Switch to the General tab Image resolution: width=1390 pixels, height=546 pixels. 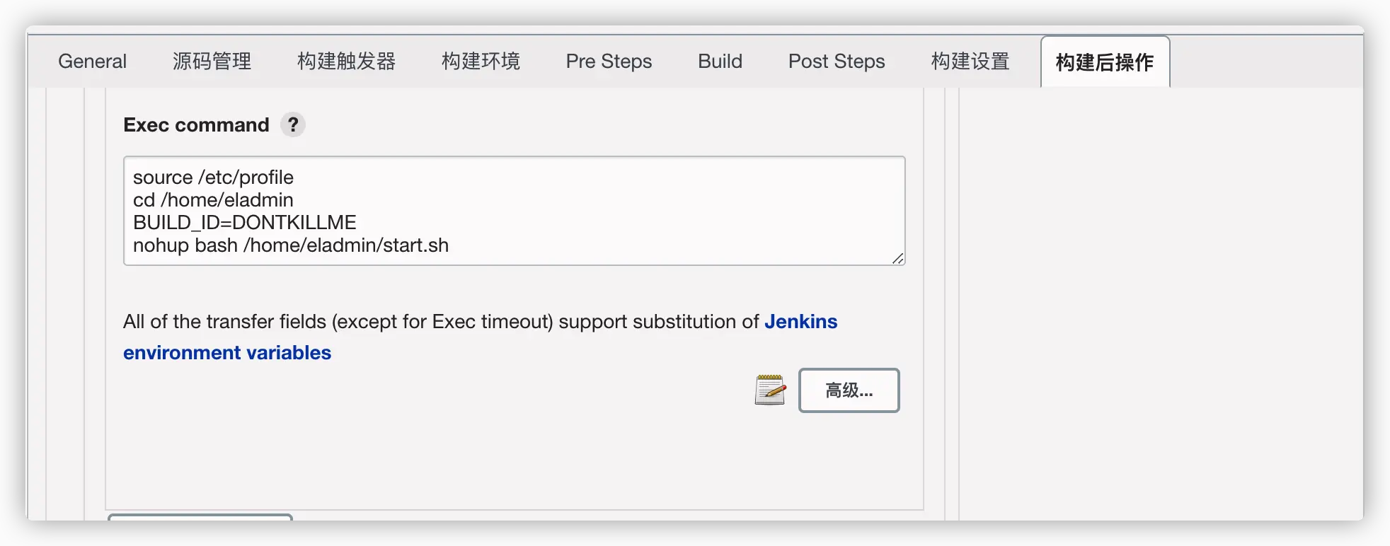tap(92, 62)
